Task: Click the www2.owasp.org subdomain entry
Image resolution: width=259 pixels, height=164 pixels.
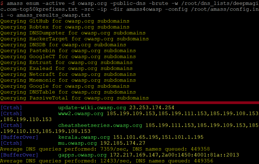Action: pyautogui.click(x=81, y=114)
